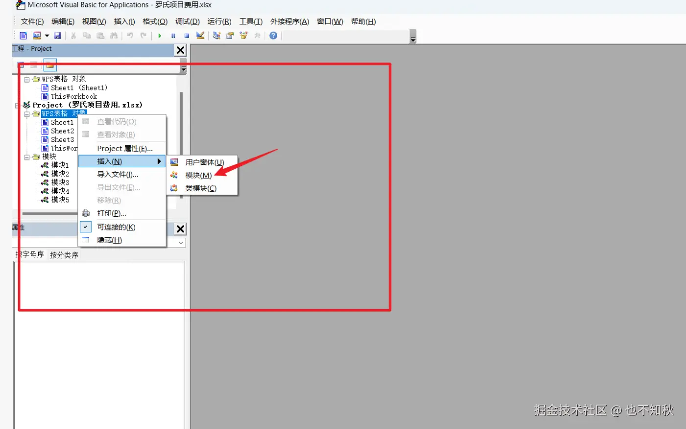Toggle the checked 可连接的(K) option
Viewport: 686px width, 429px height.
tap(116, 227)
